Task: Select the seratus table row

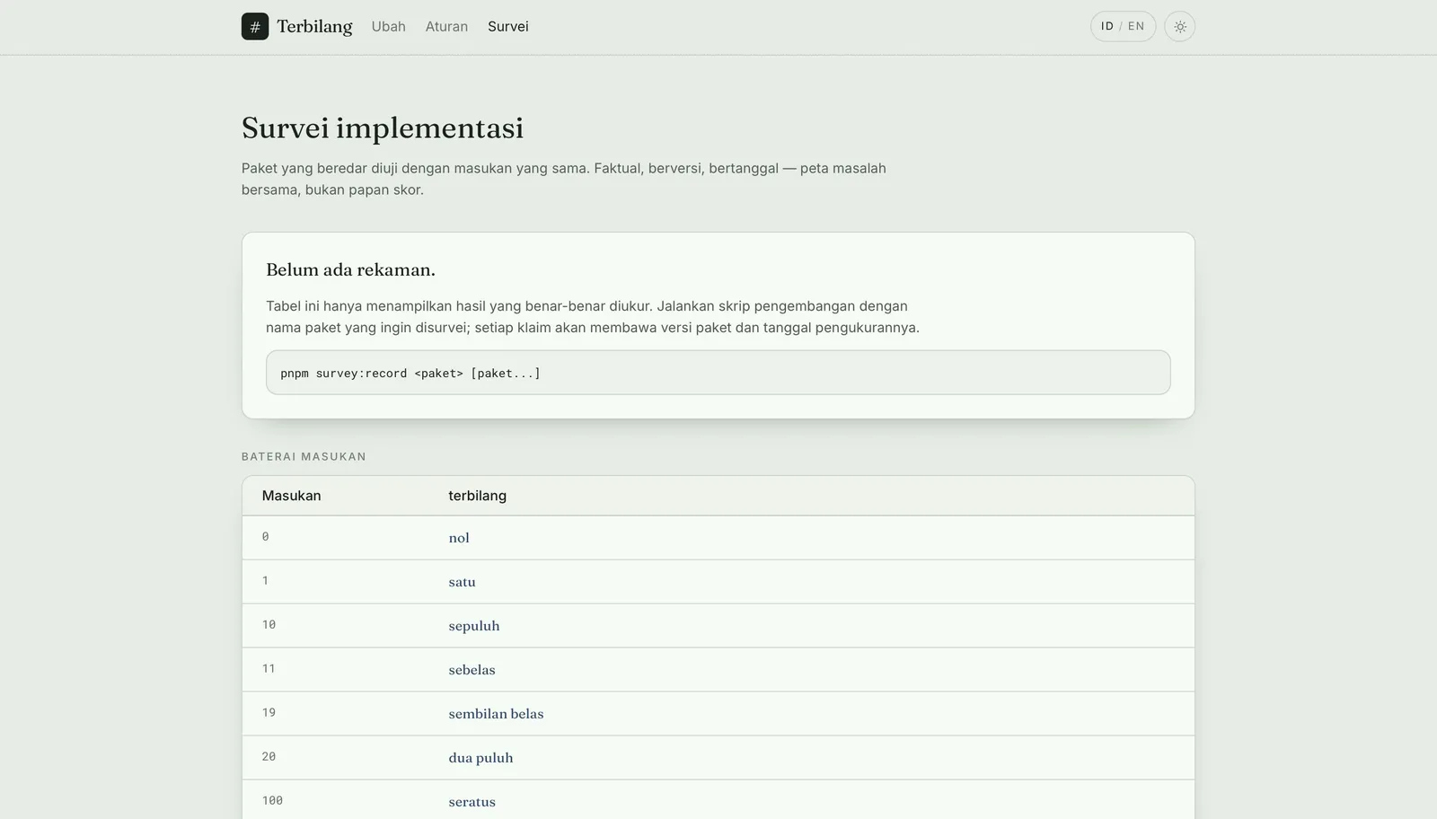Action: point(718,800)
